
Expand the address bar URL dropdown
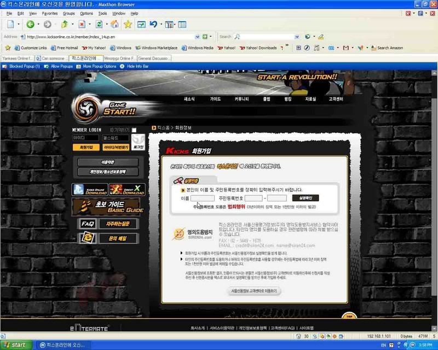coord(196,37)
